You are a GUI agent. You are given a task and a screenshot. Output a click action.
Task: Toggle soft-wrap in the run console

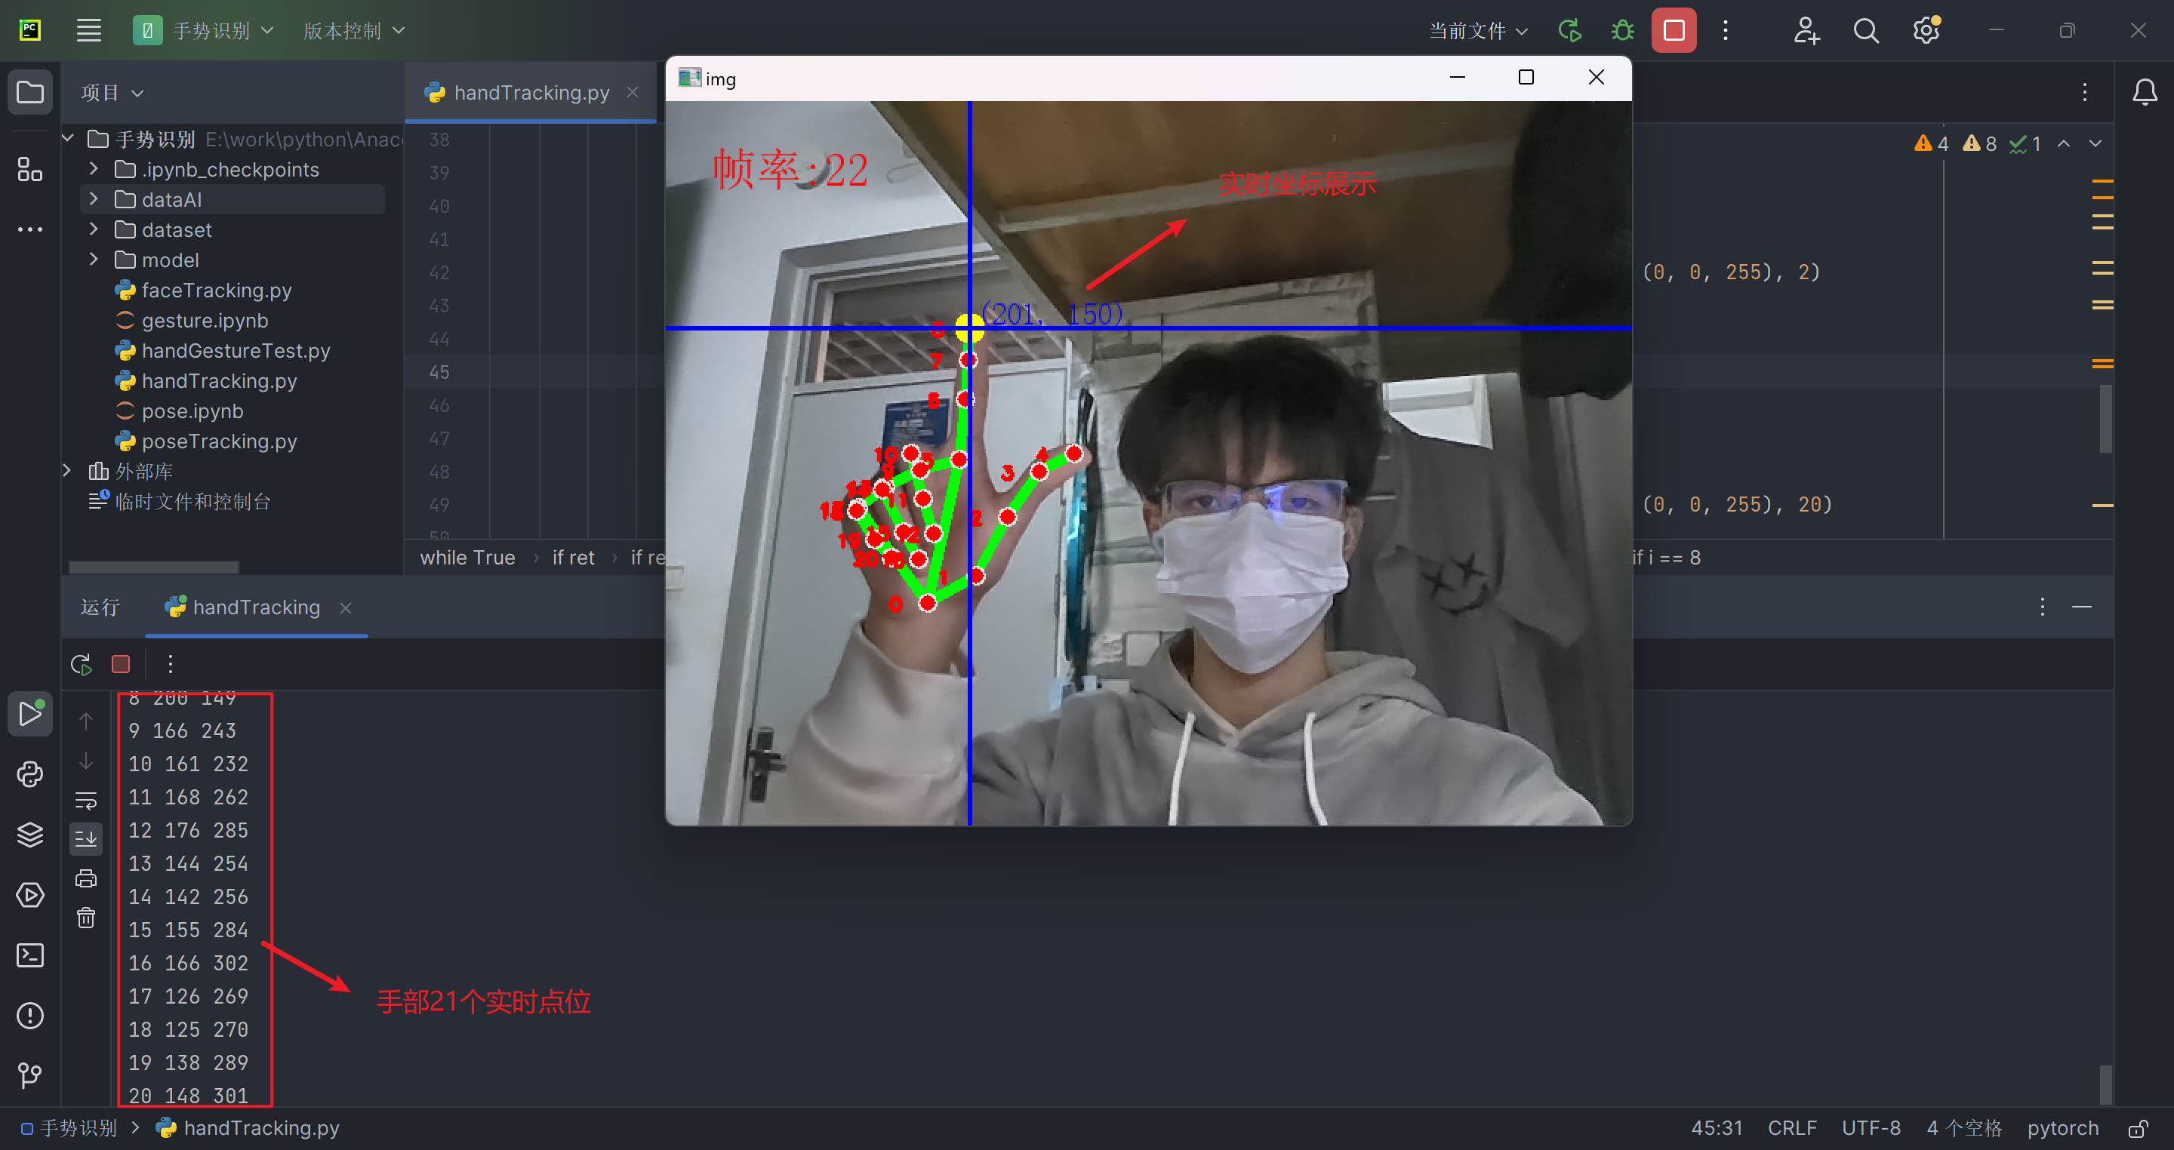coord(86,800)
